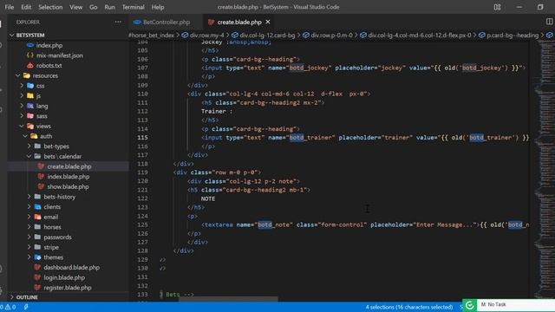Collapse the views folder
This screenshot has height=312, width=555.
click(22, 126)
